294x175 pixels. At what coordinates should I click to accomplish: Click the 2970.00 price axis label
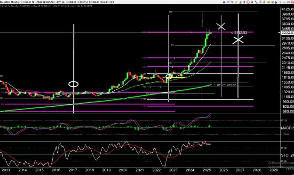[287, 43]
